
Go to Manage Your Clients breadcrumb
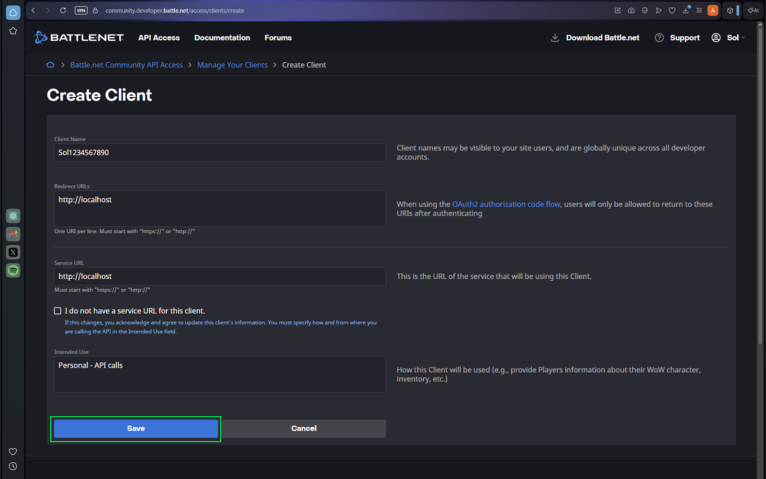(232, 65)
